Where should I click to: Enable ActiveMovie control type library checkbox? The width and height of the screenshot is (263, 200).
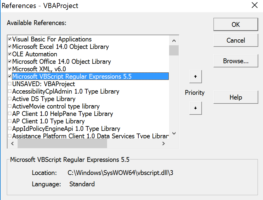(10, 106)
